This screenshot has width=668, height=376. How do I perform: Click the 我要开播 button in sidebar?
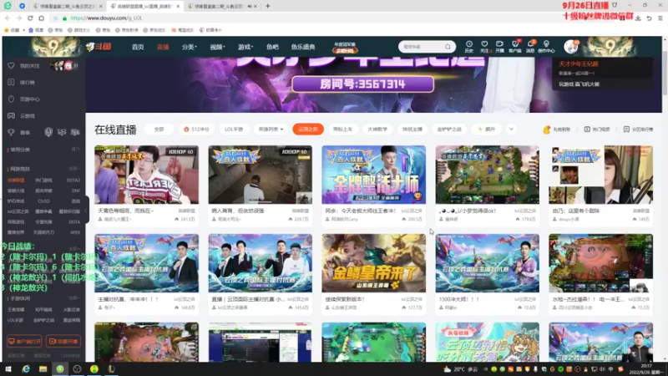click(x=63, y=341)
